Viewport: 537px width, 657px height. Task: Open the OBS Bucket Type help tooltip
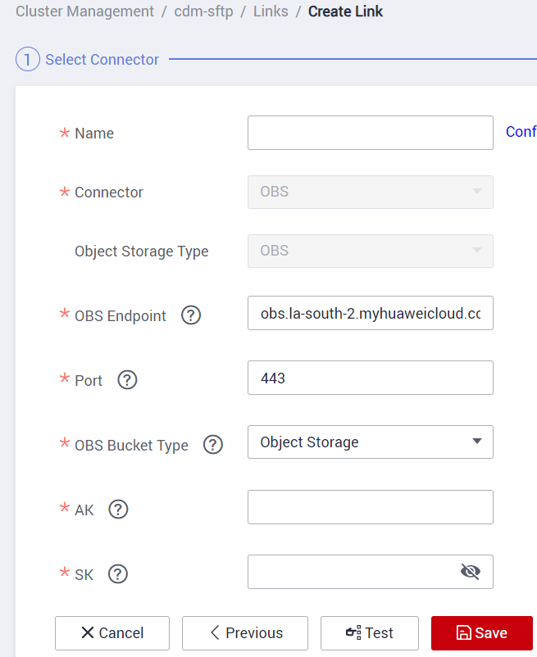click(x=213, y=445)
